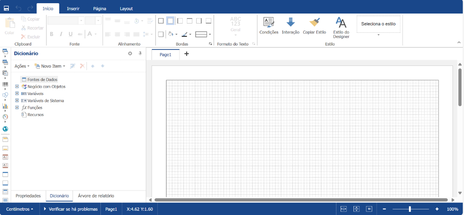
Task: Switch to the Layout ribbon tab
Action: 126,9
